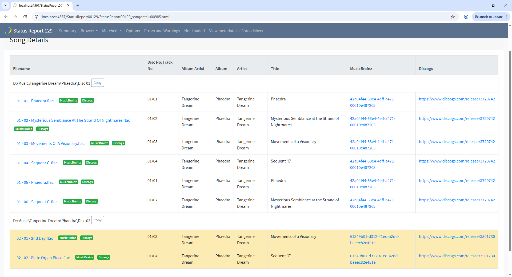Viewport: 512px width, 277px height.
Task: Click MusicBrainz badge on 01 - 04 Sequent C' row
Action: pos(73,162)
